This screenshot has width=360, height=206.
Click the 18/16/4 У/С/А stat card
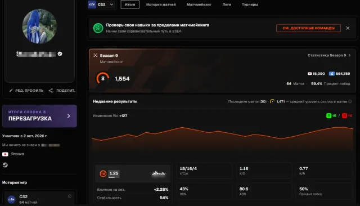(x=204, y=171)
